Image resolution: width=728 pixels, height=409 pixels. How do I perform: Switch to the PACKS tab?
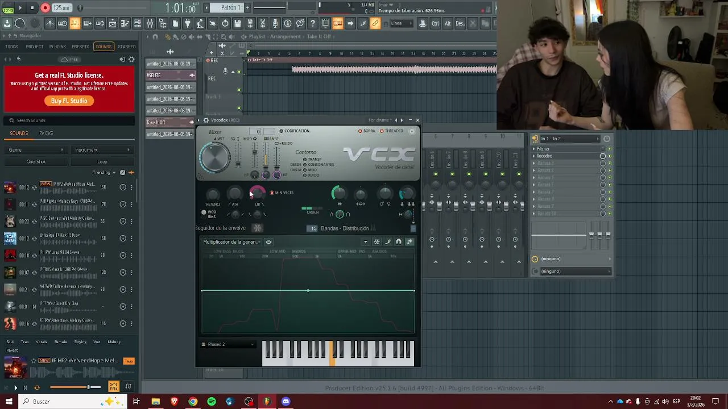click(x=46, y=133)
